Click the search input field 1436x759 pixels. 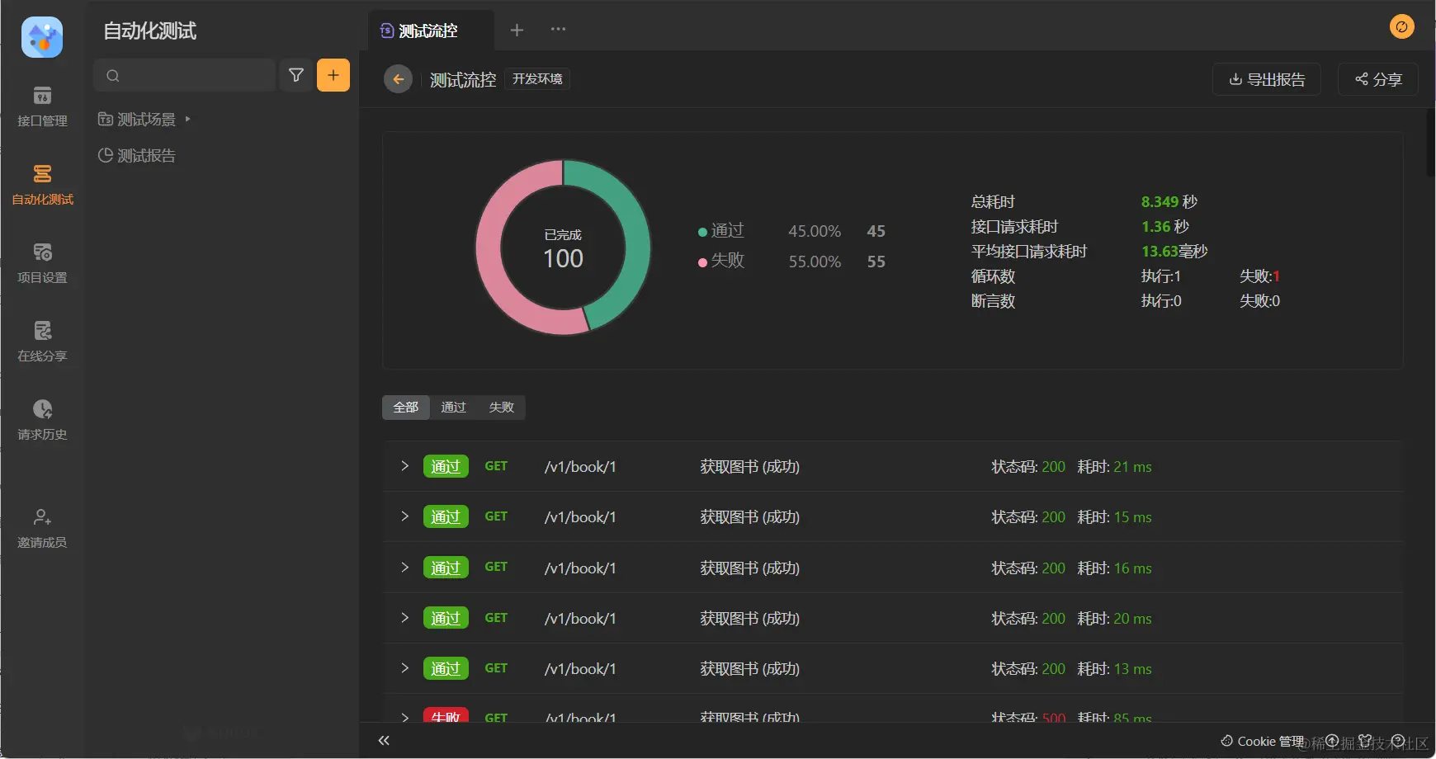pos(185,75)
